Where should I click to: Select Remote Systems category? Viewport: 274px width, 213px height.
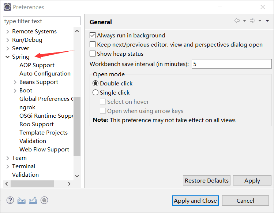coord(34,32)
